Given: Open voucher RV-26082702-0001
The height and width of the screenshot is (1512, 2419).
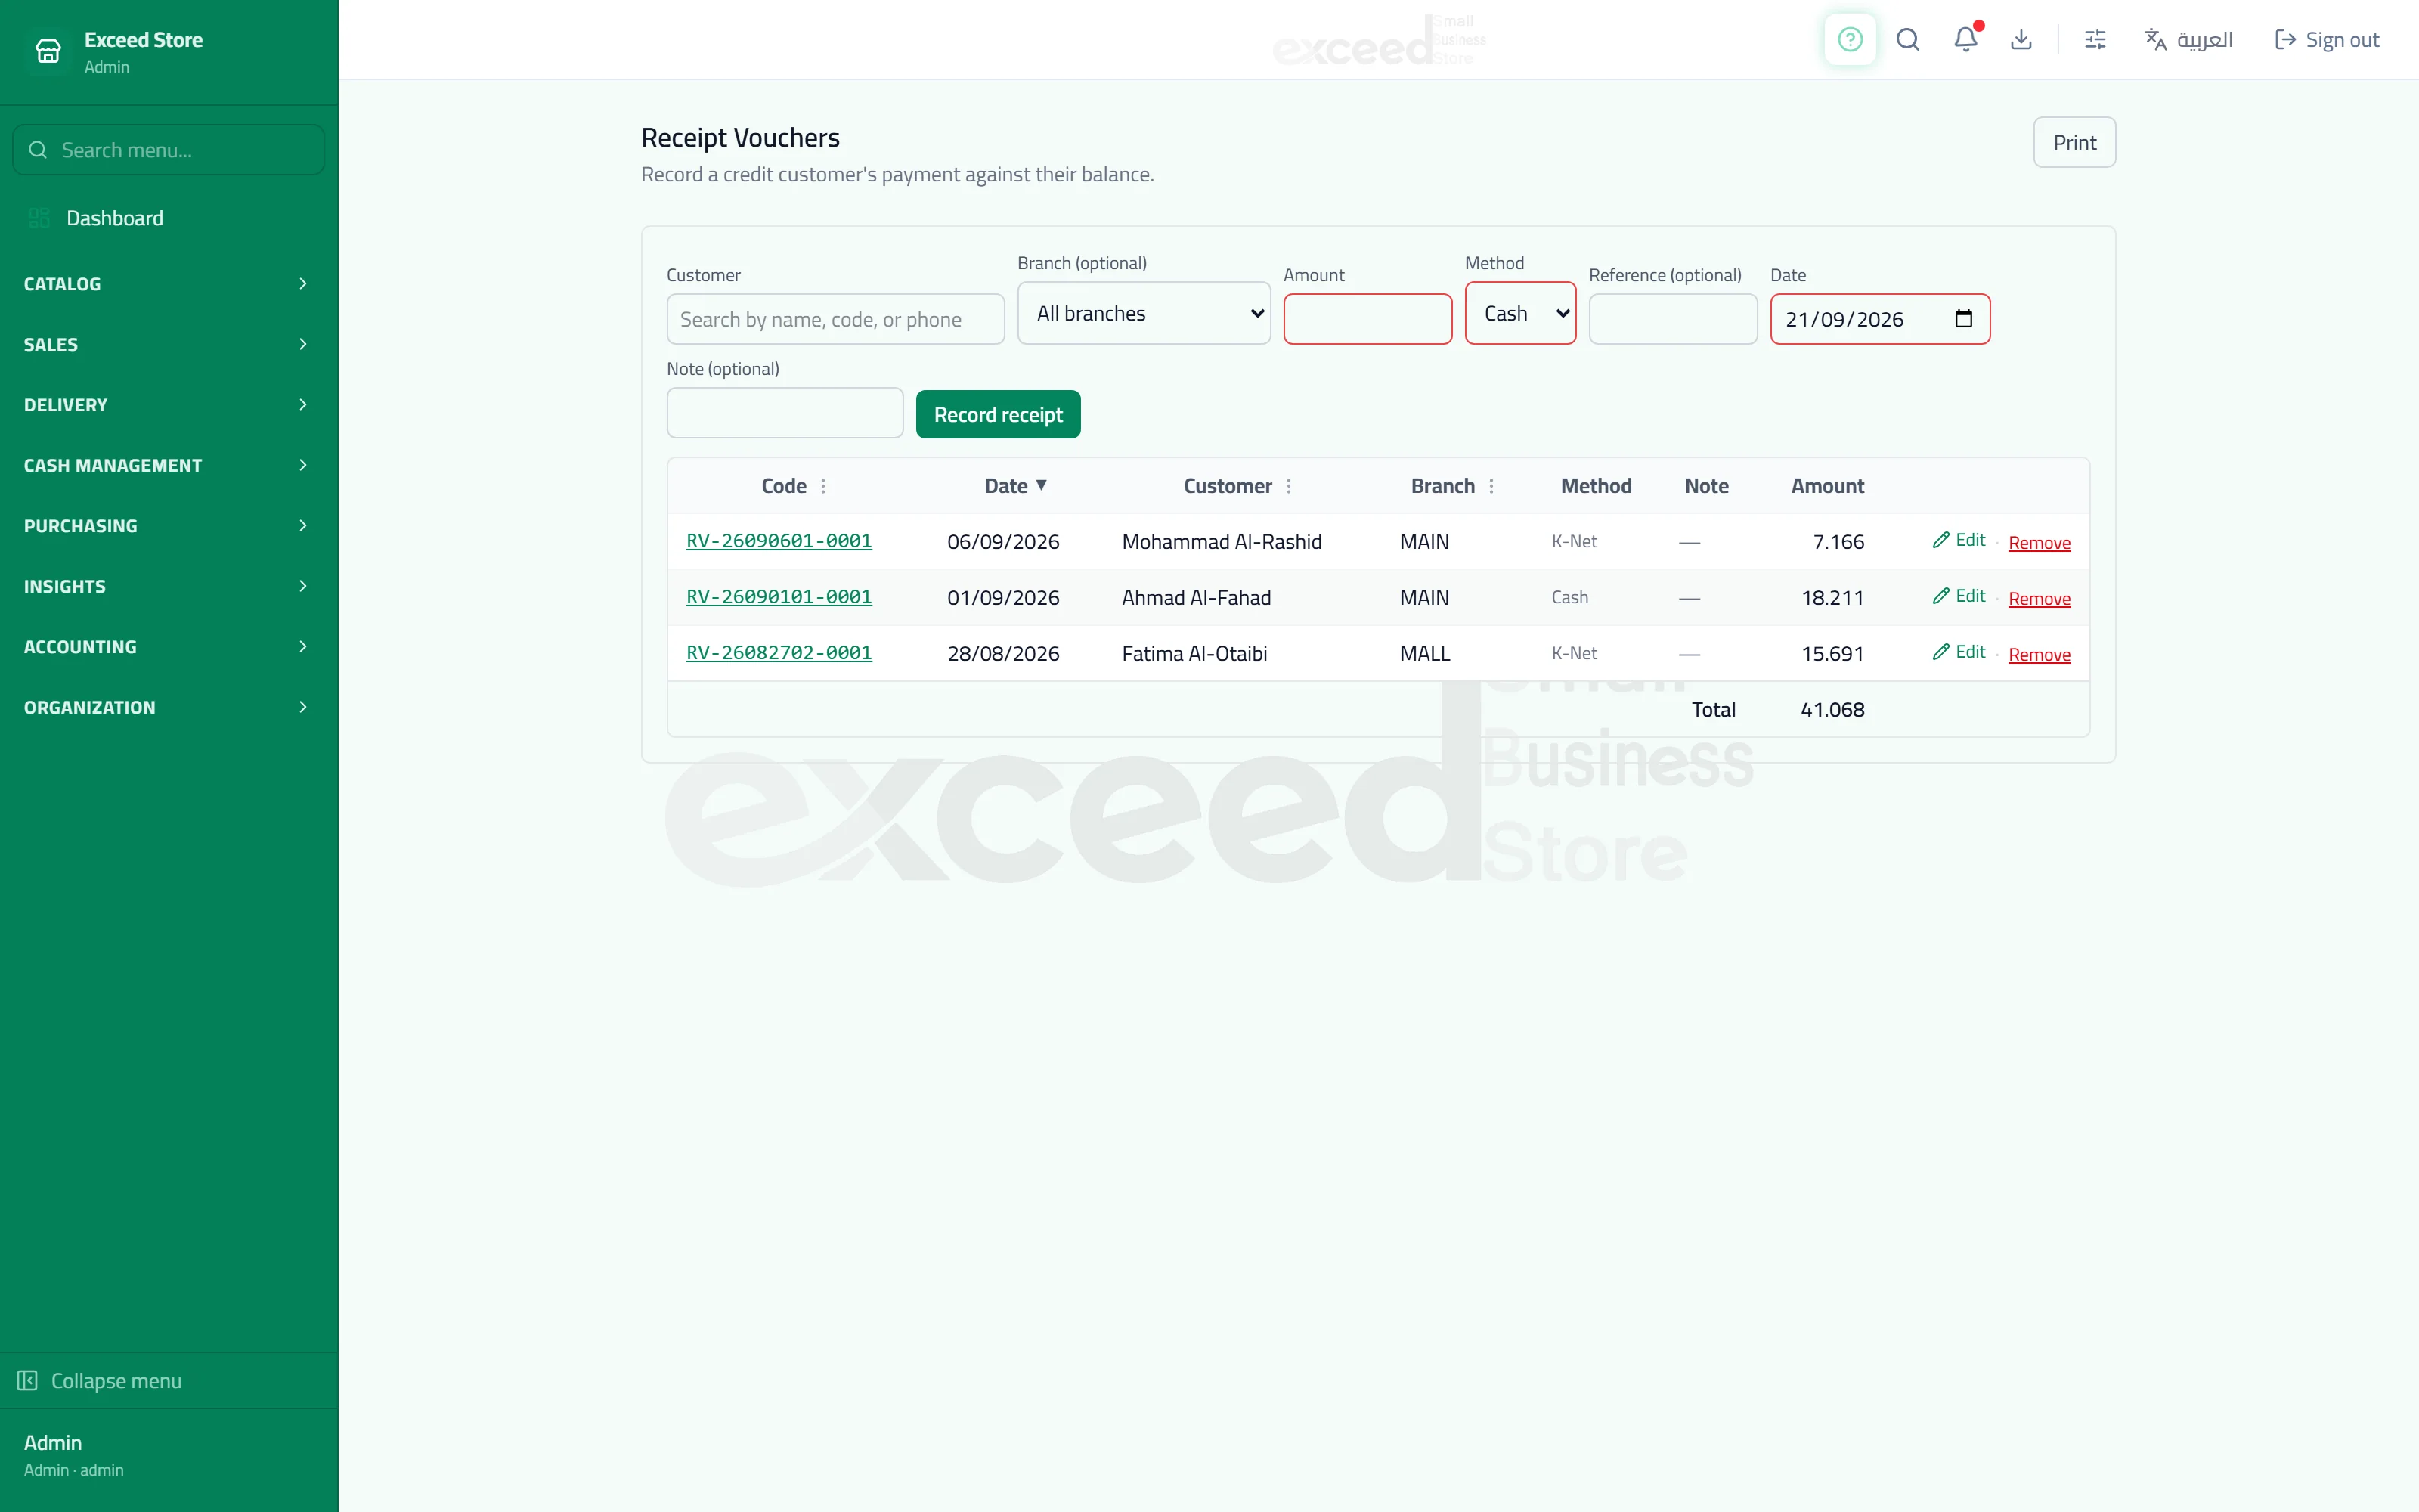Looking at the screenshot, I should [x=779, y=653].
